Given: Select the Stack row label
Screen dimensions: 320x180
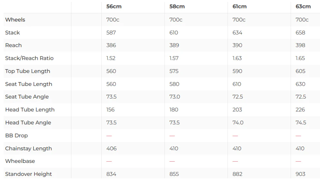Looking at the screenshot, I should point(13,33).
